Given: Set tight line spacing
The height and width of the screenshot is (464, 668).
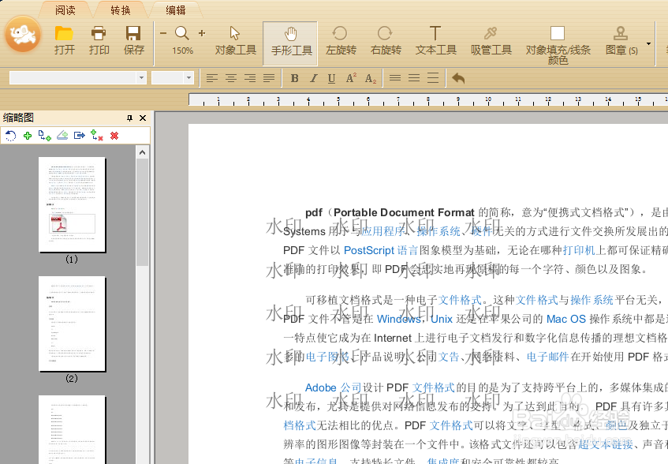Looking at the screenshot, I should coord(395,78).
